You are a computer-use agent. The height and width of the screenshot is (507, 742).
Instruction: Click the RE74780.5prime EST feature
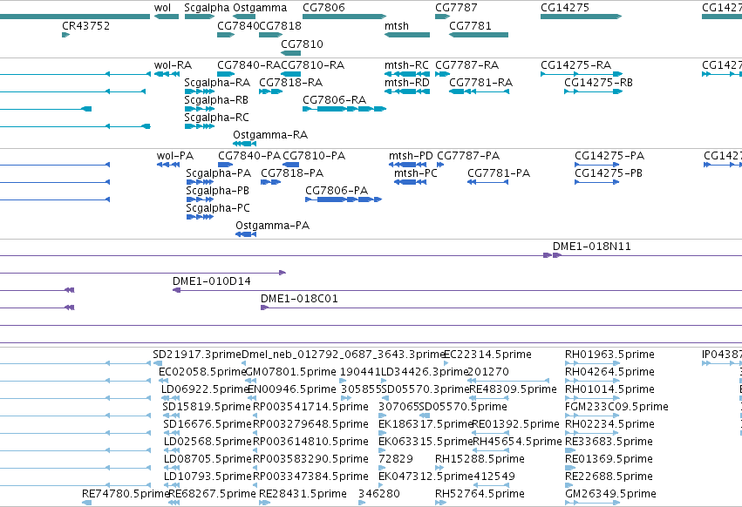point(86,503)
